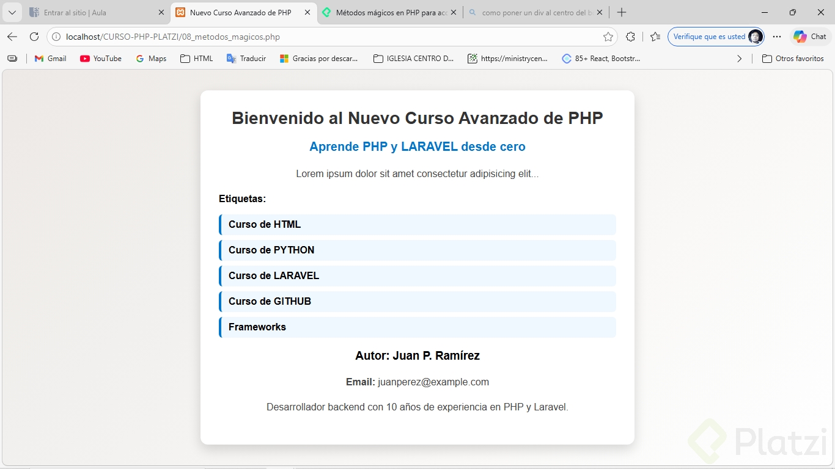The height and width of the screenshot is (469, 835).
Task: Click the Curso de LARAVEL tag
Action: coord(417,276)
